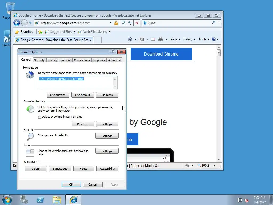Screen dimensions: 273x205
Task: Click the Accessibility button
Action: pos(107,169)
